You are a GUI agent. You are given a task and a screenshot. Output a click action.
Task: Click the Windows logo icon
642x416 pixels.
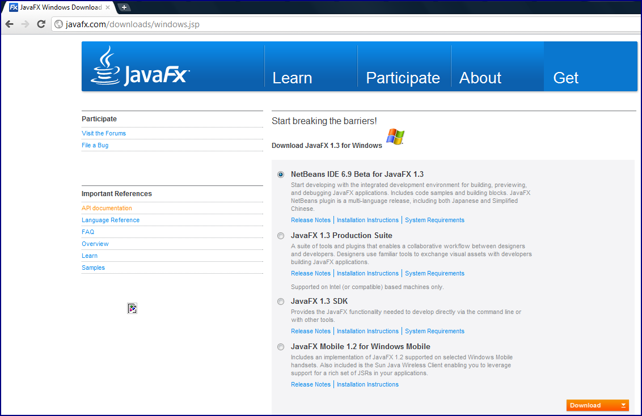[394, 137]
